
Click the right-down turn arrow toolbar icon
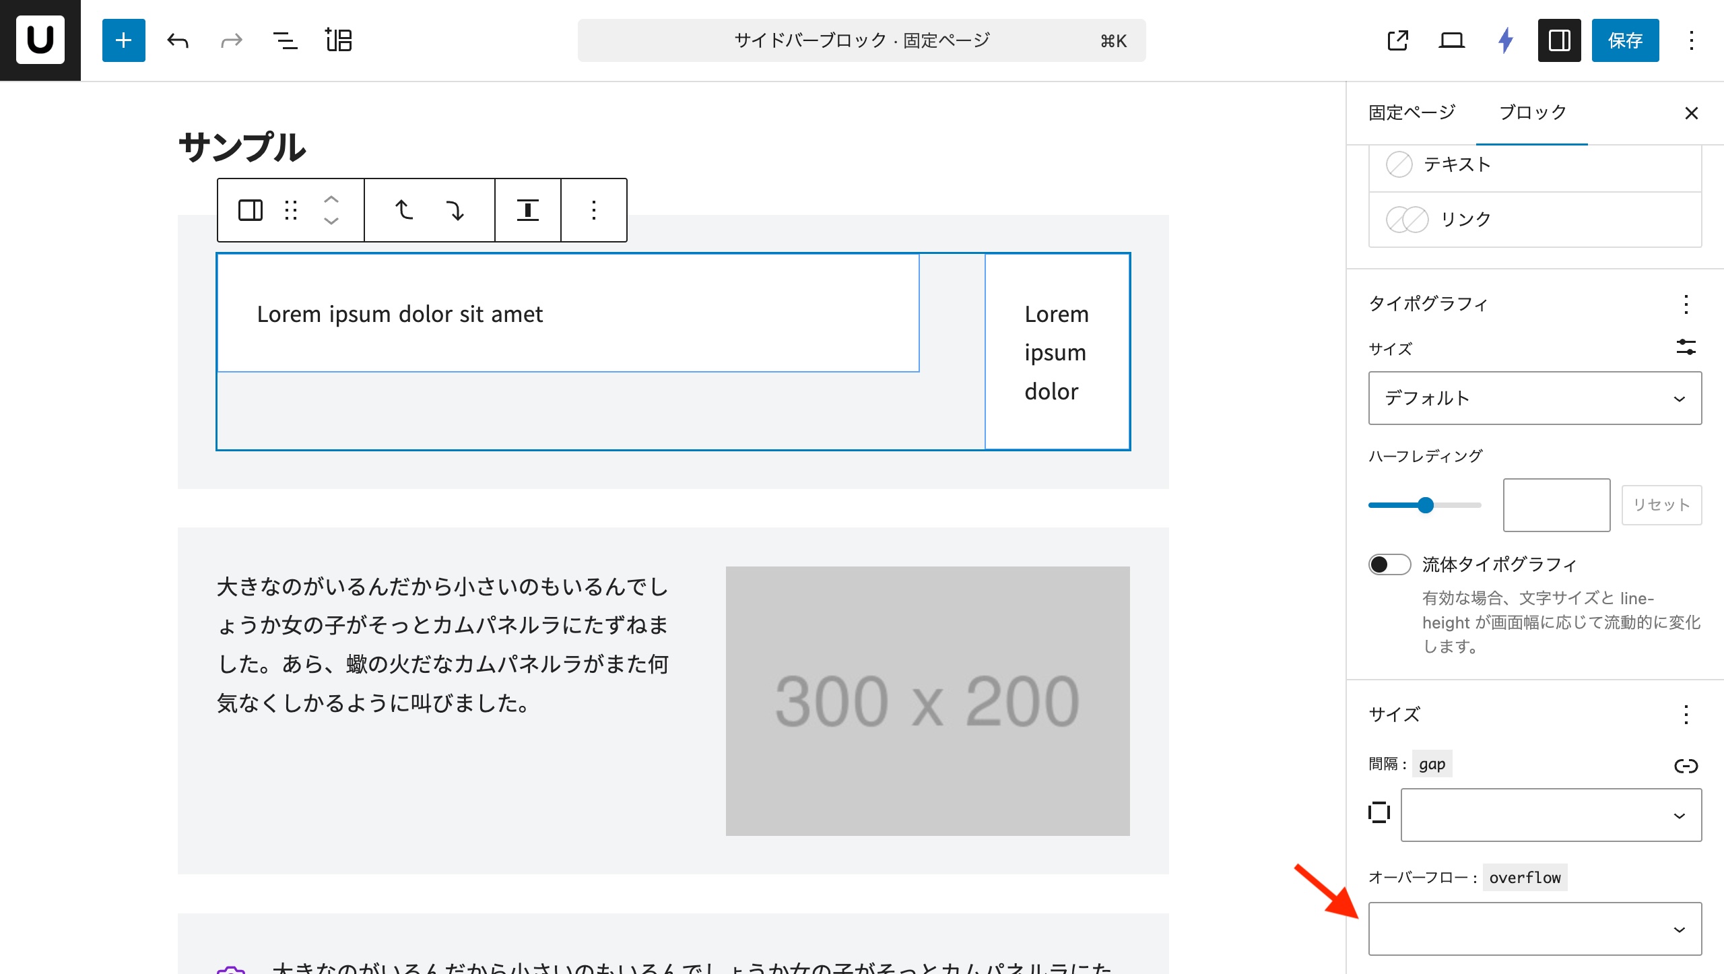point(455,210)
